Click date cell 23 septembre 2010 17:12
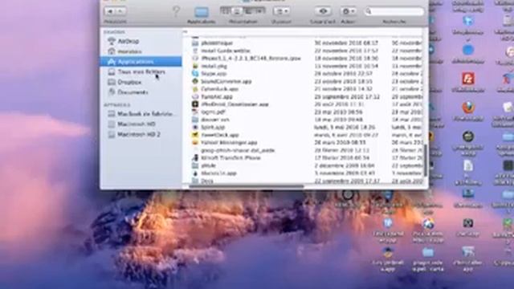514x289 pixels. click(347, 96)
